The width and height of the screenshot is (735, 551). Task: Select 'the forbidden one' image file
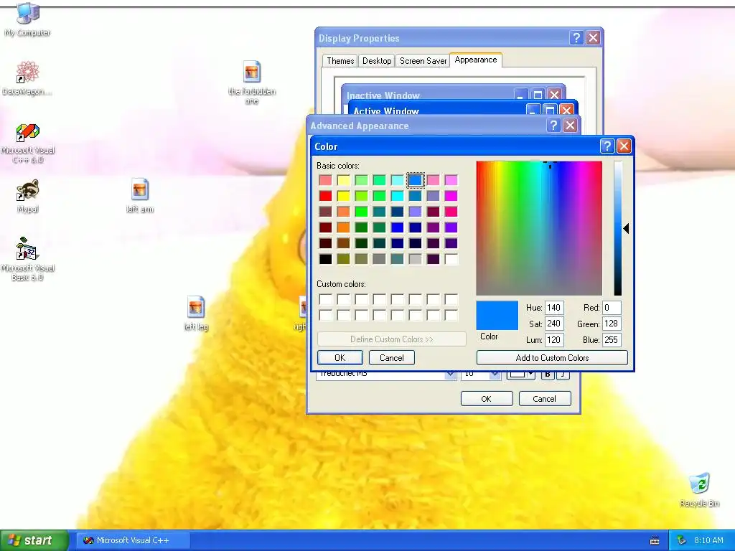click(x=252, y=83)
